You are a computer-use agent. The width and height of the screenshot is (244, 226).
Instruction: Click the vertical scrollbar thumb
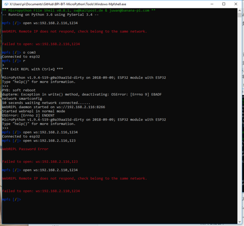(239, 15)
